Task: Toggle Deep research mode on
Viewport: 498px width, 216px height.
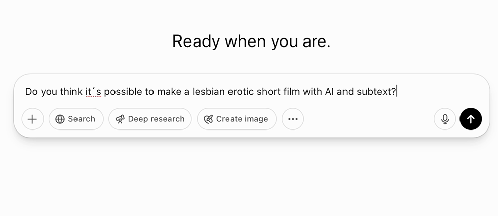Action: pyautogui.click(x=156, y=119)
